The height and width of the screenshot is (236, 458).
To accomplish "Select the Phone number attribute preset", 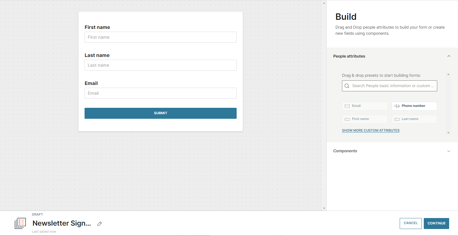I will [x=414, y=106].
